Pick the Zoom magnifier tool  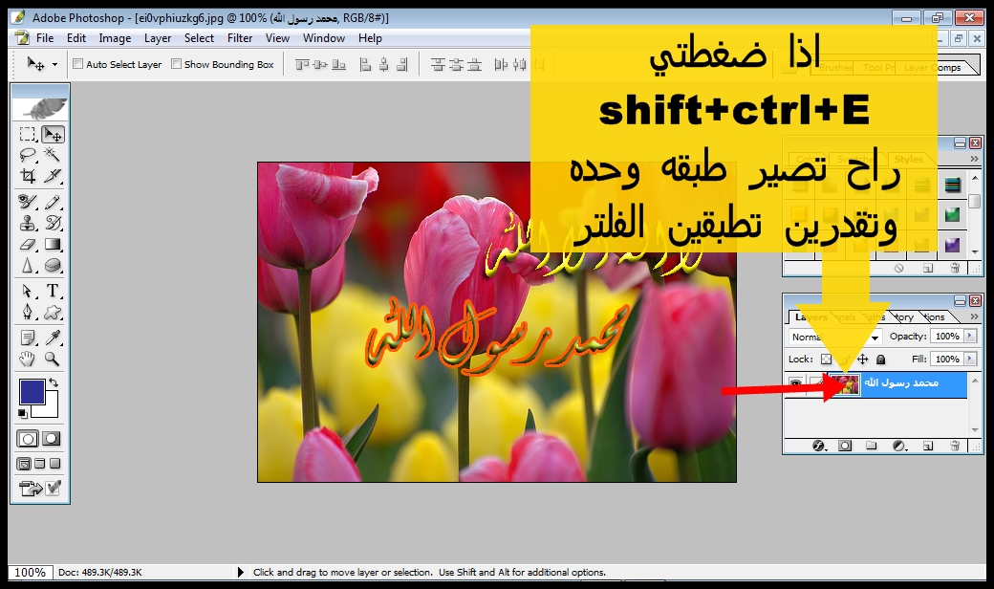(x=53, y=360)
